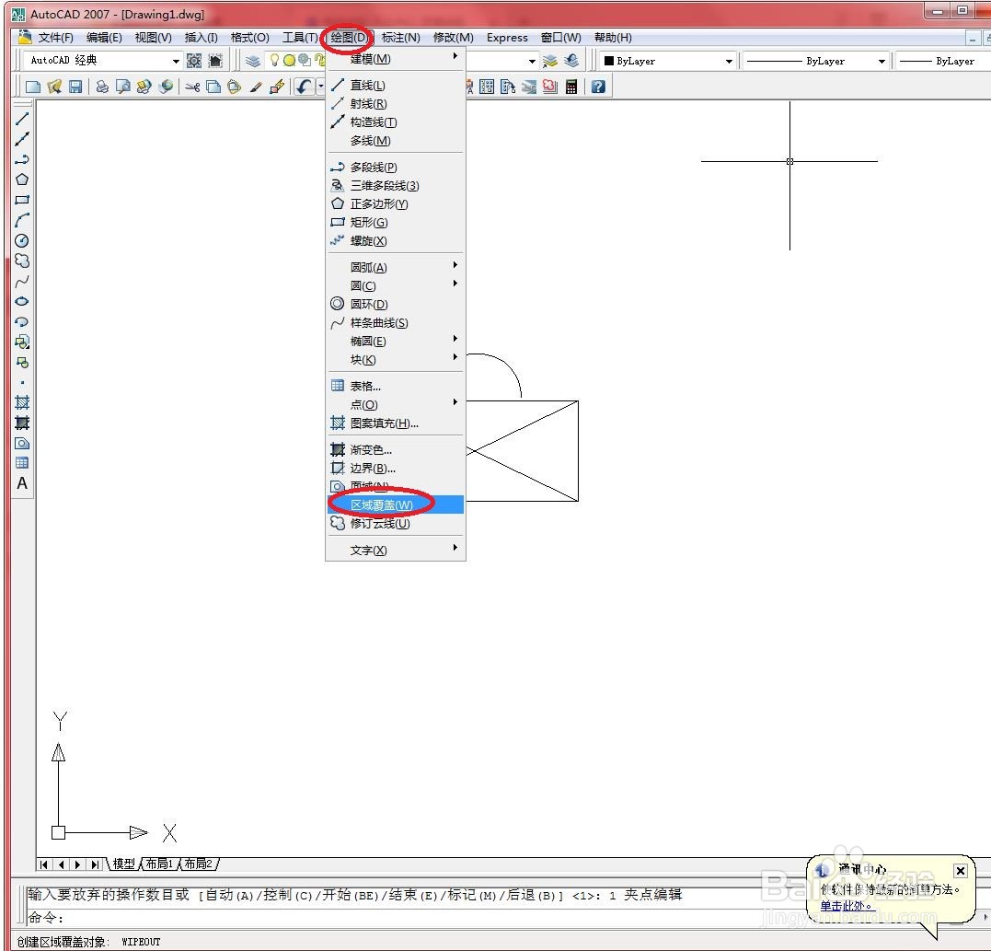
Task: Select the Make Block tool in left toolbar
Action: point(22,363)
